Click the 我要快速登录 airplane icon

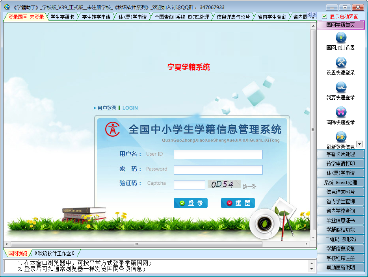341,87
